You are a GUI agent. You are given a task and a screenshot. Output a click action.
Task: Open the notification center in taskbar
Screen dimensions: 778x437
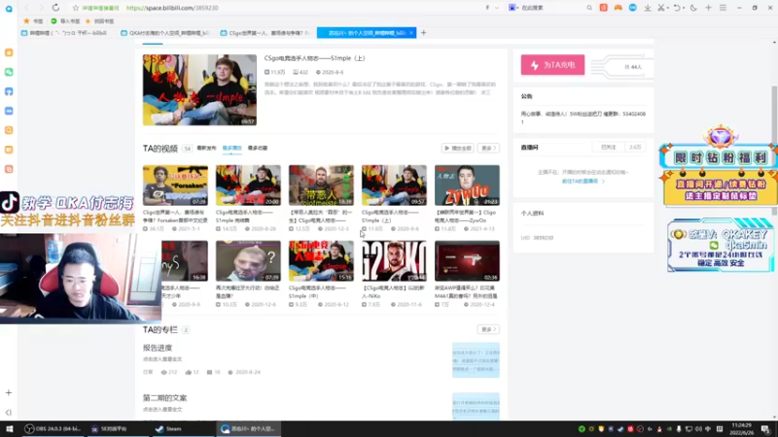[765, 429]
